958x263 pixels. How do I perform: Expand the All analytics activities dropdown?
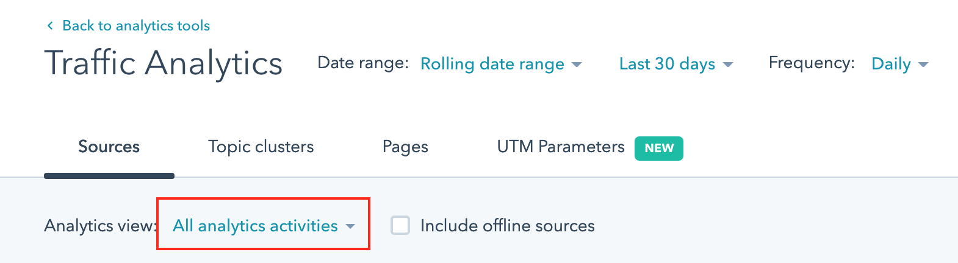click(x=255, y=226)
